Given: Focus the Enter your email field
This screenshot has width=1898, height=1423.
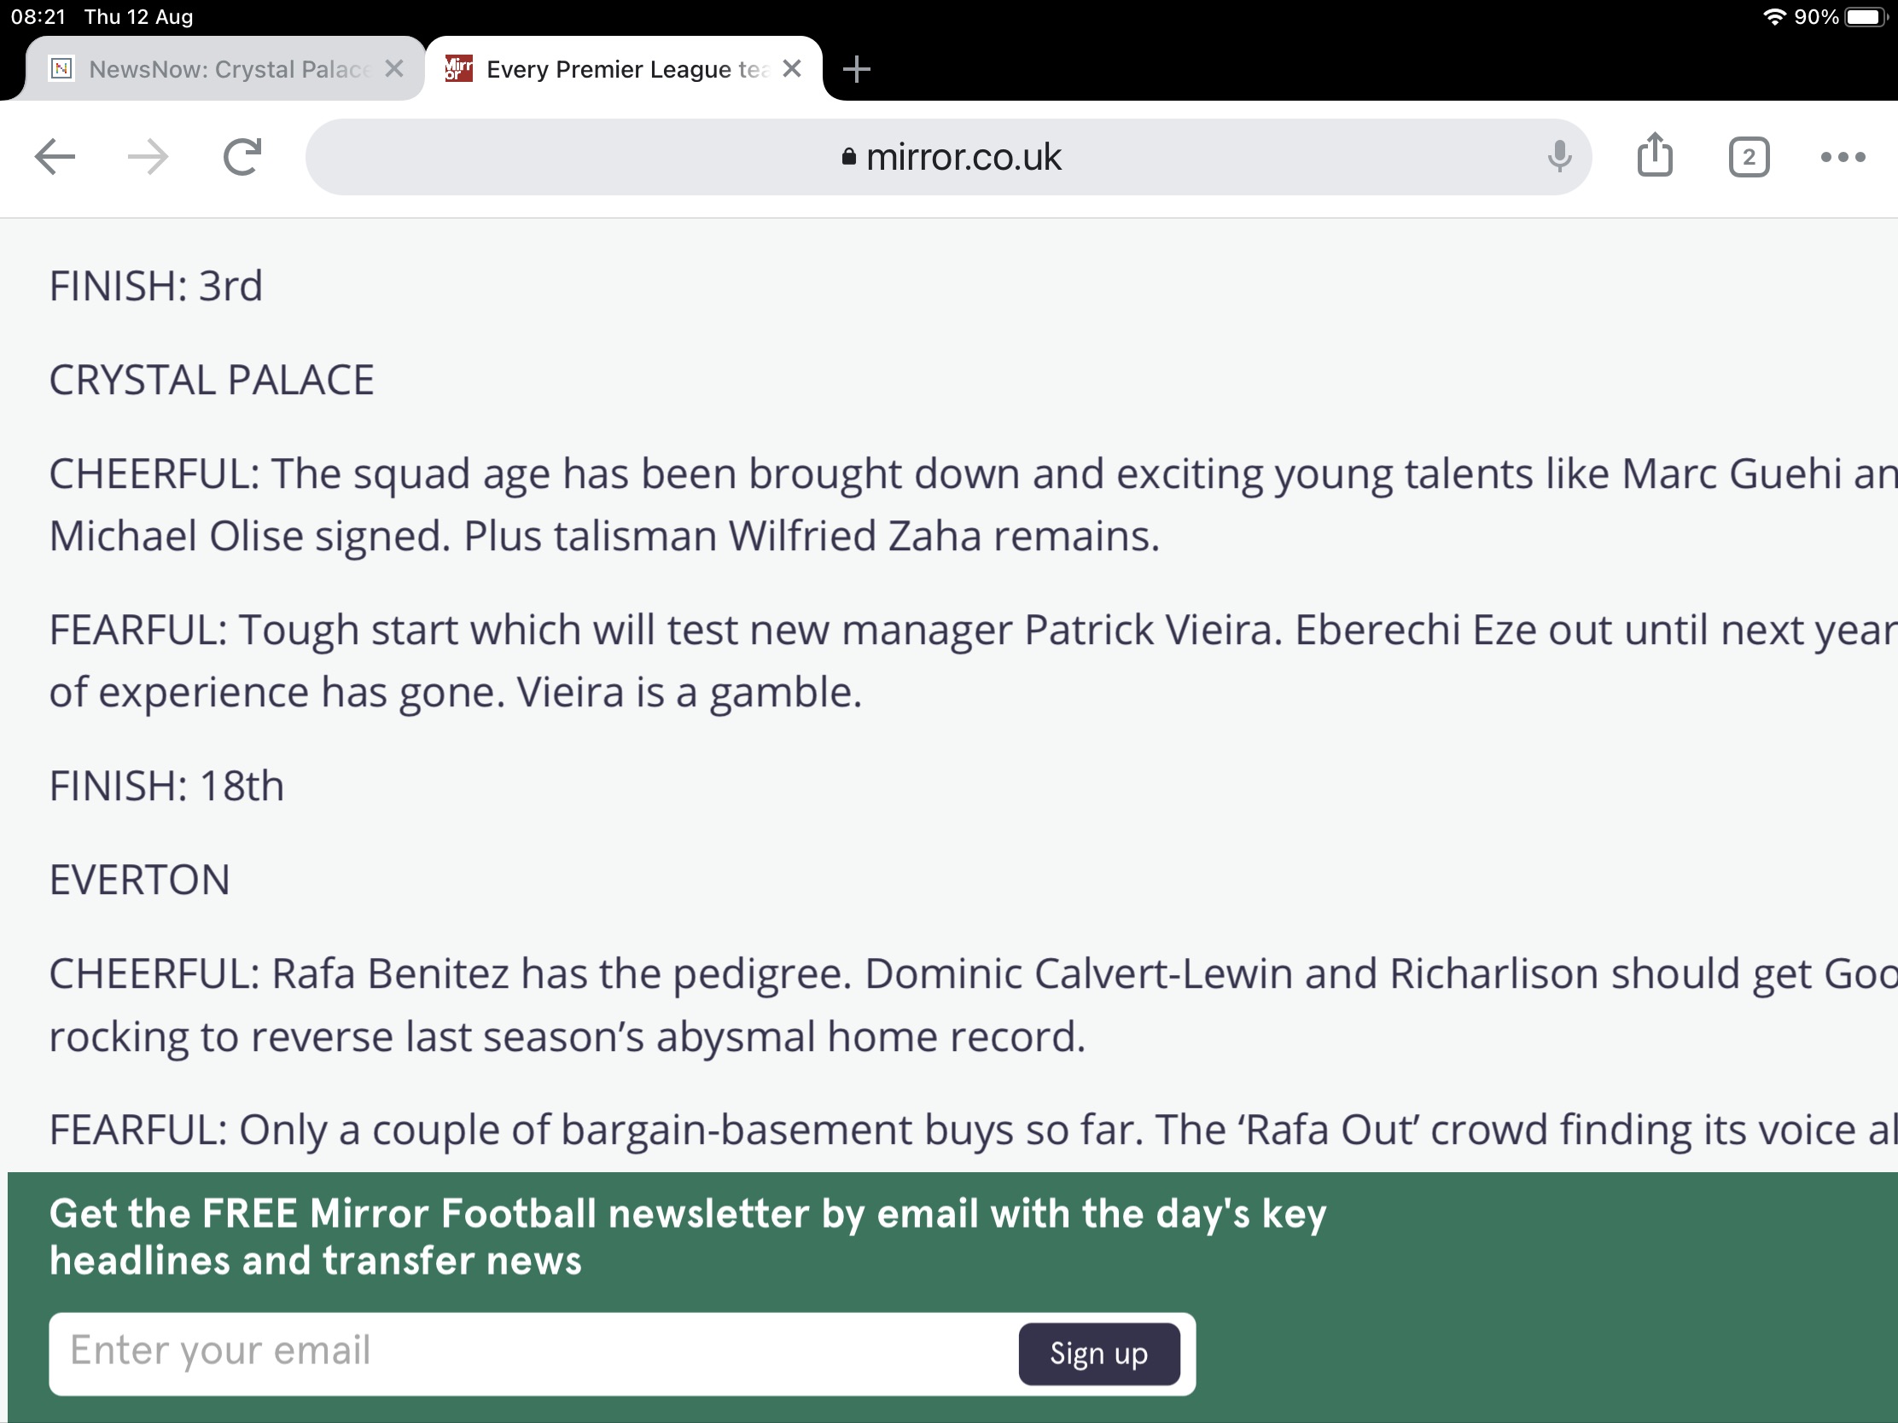Looking at the screenshot, I should [532, 1352].
